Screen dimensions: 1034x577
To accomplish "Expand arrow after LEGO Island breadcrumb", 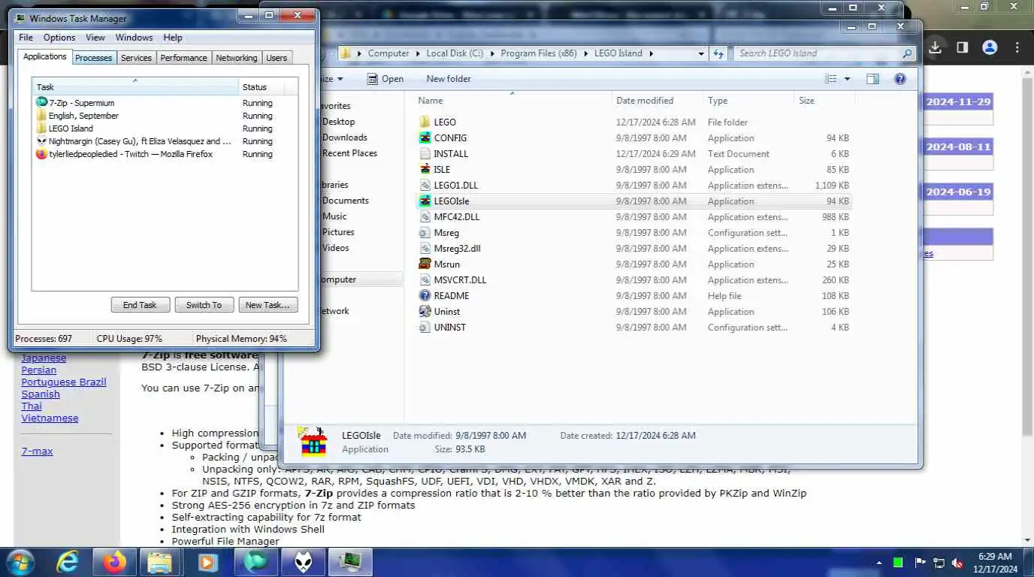I will pyautogui.click(x=651, y=53).
